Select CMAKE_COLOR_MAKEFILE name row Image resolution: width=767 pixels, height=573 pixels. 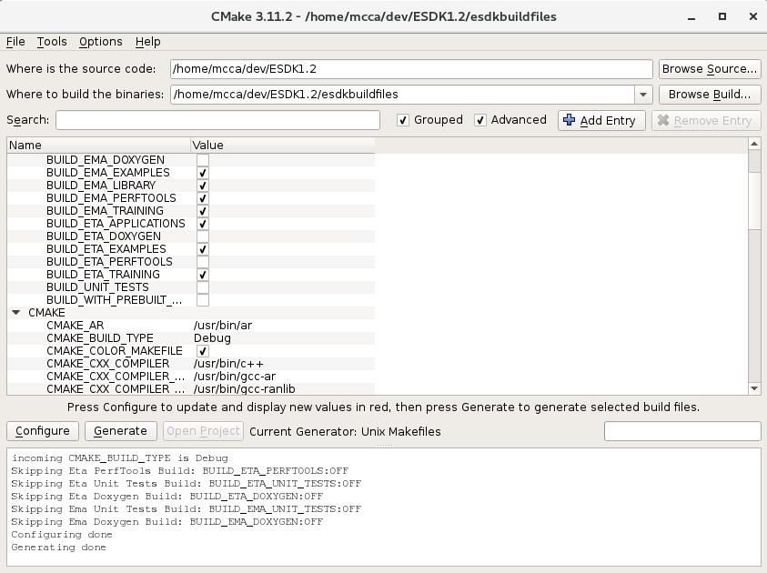pyautogui.click(x=115, y=350)
